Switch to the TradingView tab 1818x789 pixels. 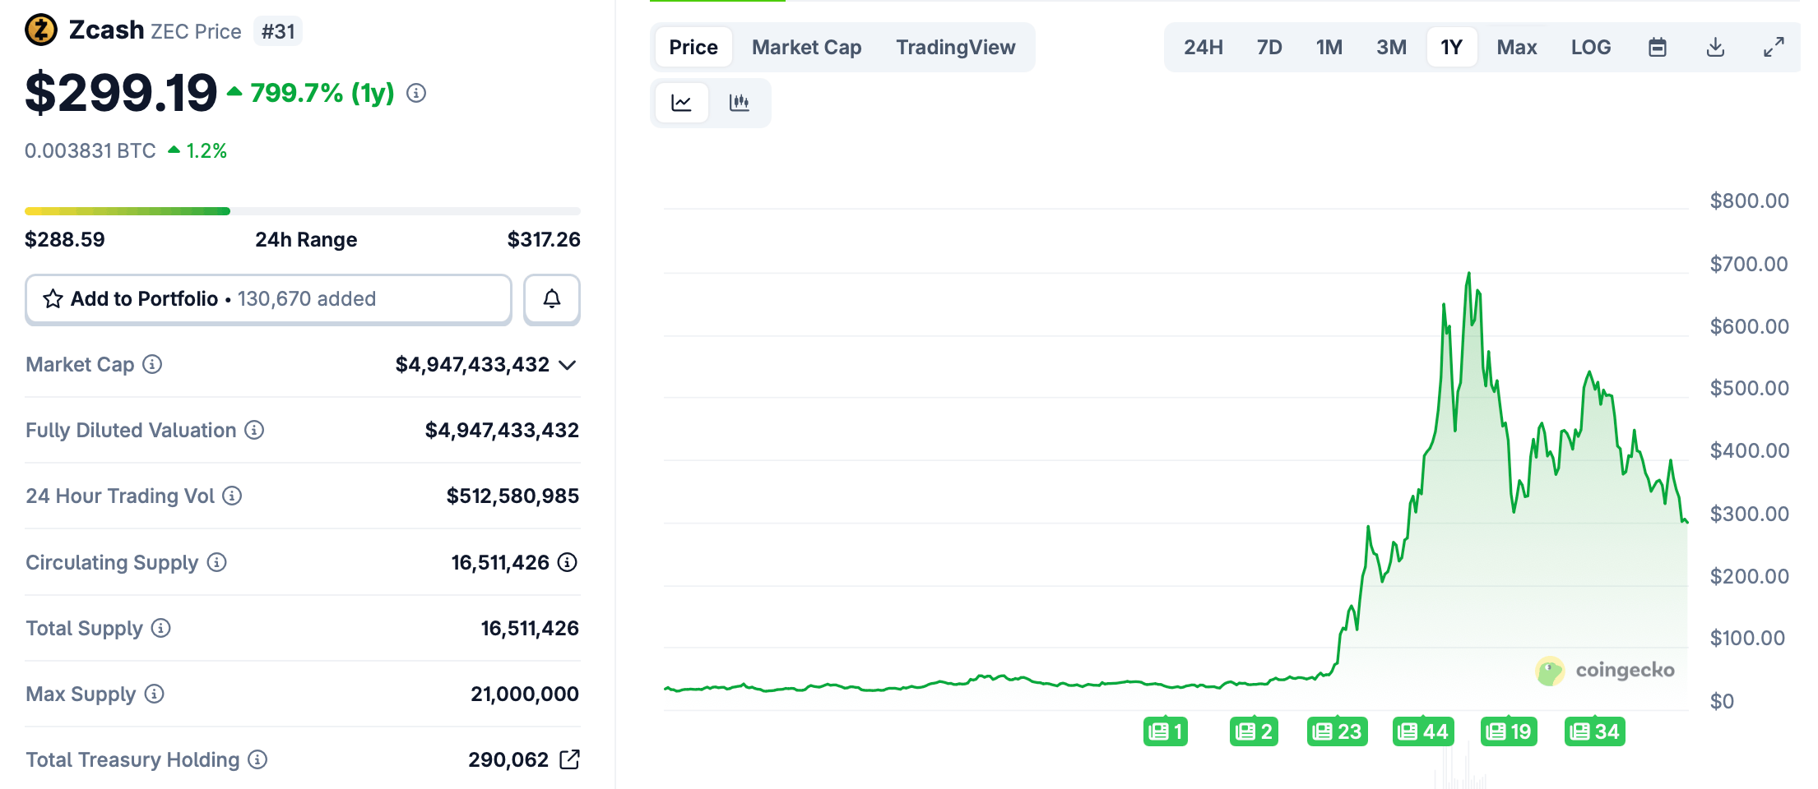955,48
